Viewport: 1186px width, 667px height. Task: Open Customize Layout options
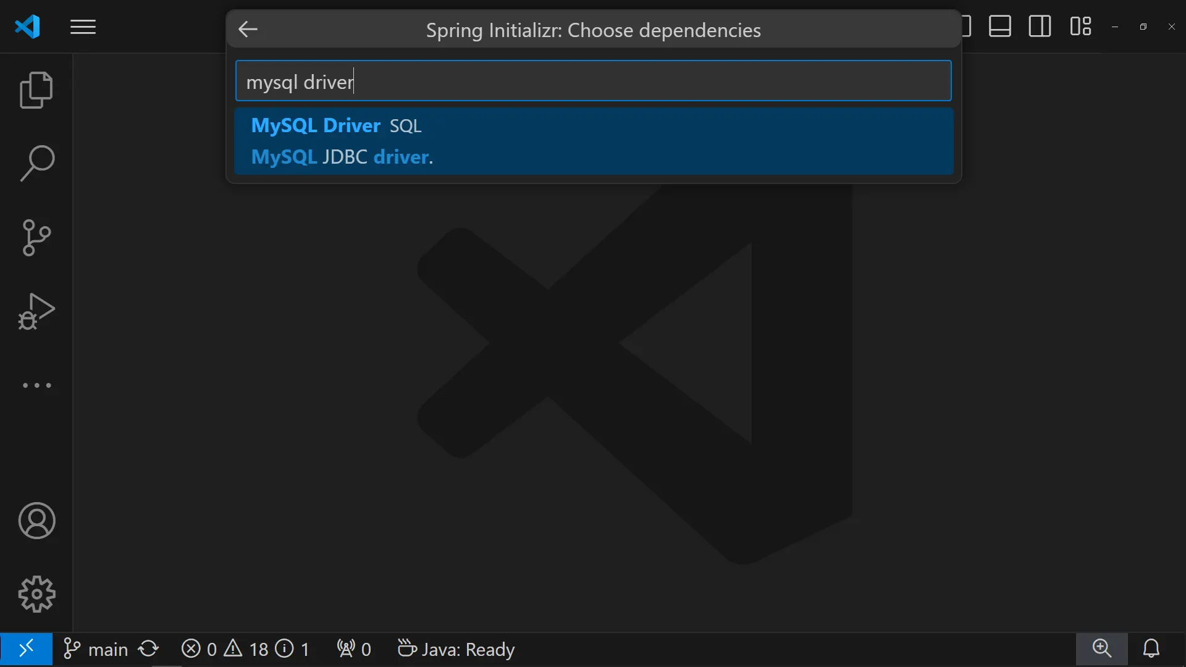1080,27
